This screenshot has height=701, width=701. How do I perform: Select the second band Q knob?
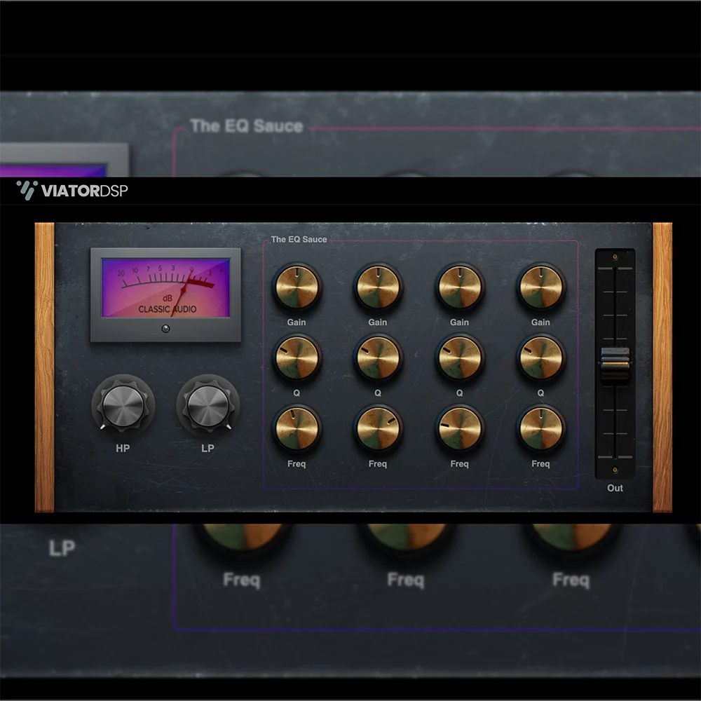(378, 358)
